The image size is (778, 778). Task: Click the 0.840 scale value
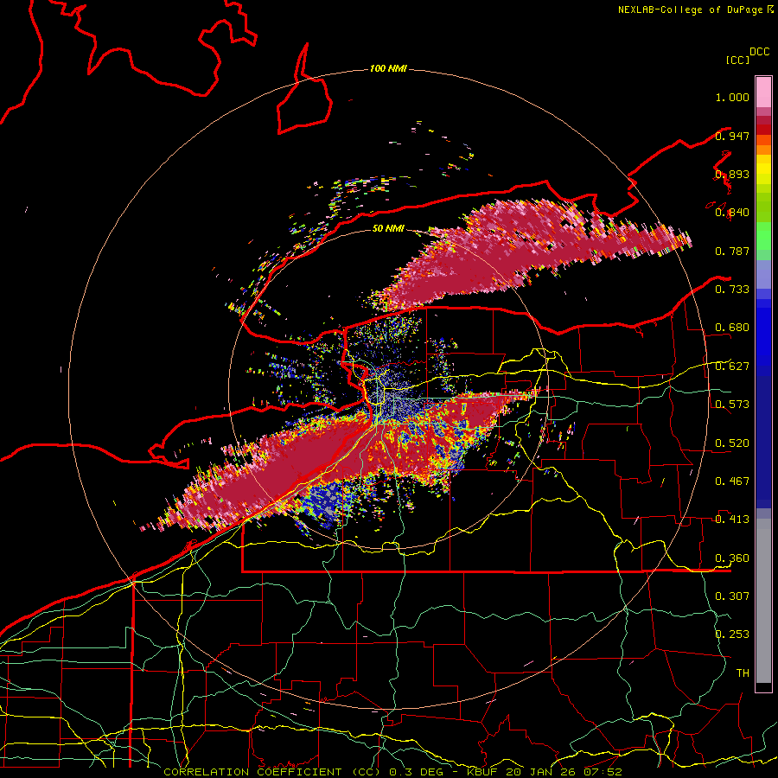(x=732, y=213)
